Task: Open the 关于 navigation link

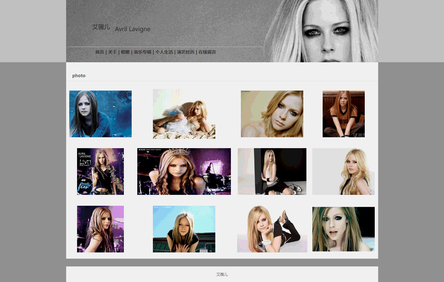Action: point(112,52)
